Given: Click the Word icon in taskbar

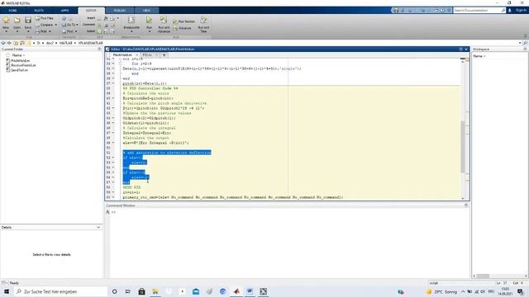Looking at the screenshot, I should (x=250, y=291).
